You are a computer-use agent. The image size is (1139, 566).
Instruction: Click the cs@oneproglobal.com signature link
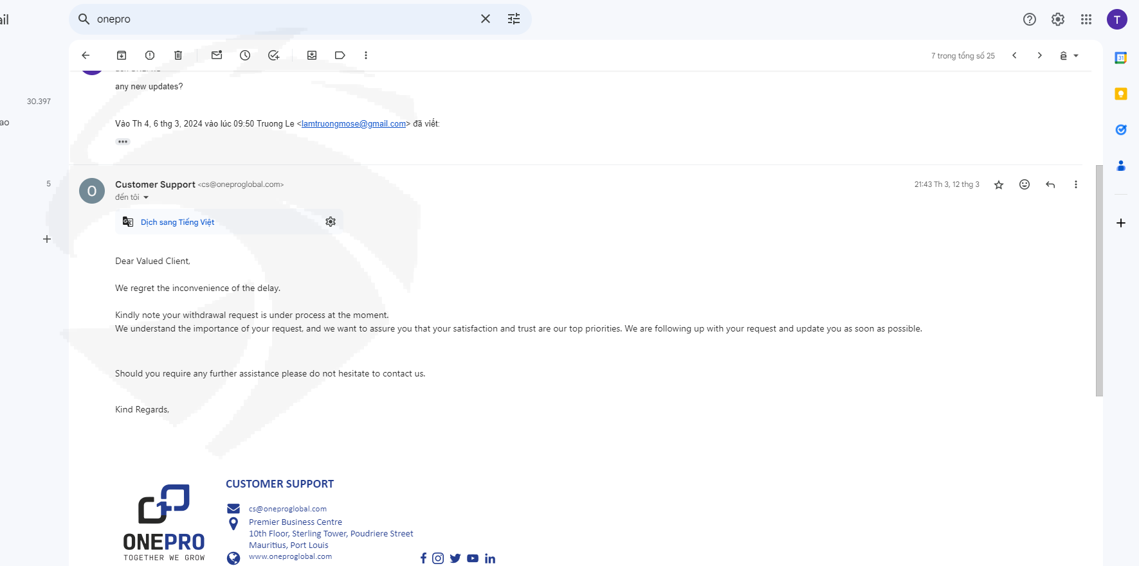287,509
